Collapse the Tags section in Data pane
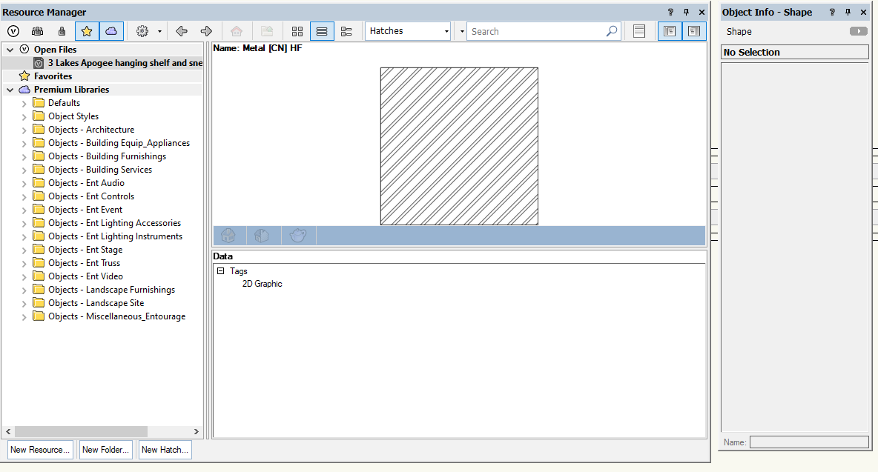878x472 pixels. [220, 271]
